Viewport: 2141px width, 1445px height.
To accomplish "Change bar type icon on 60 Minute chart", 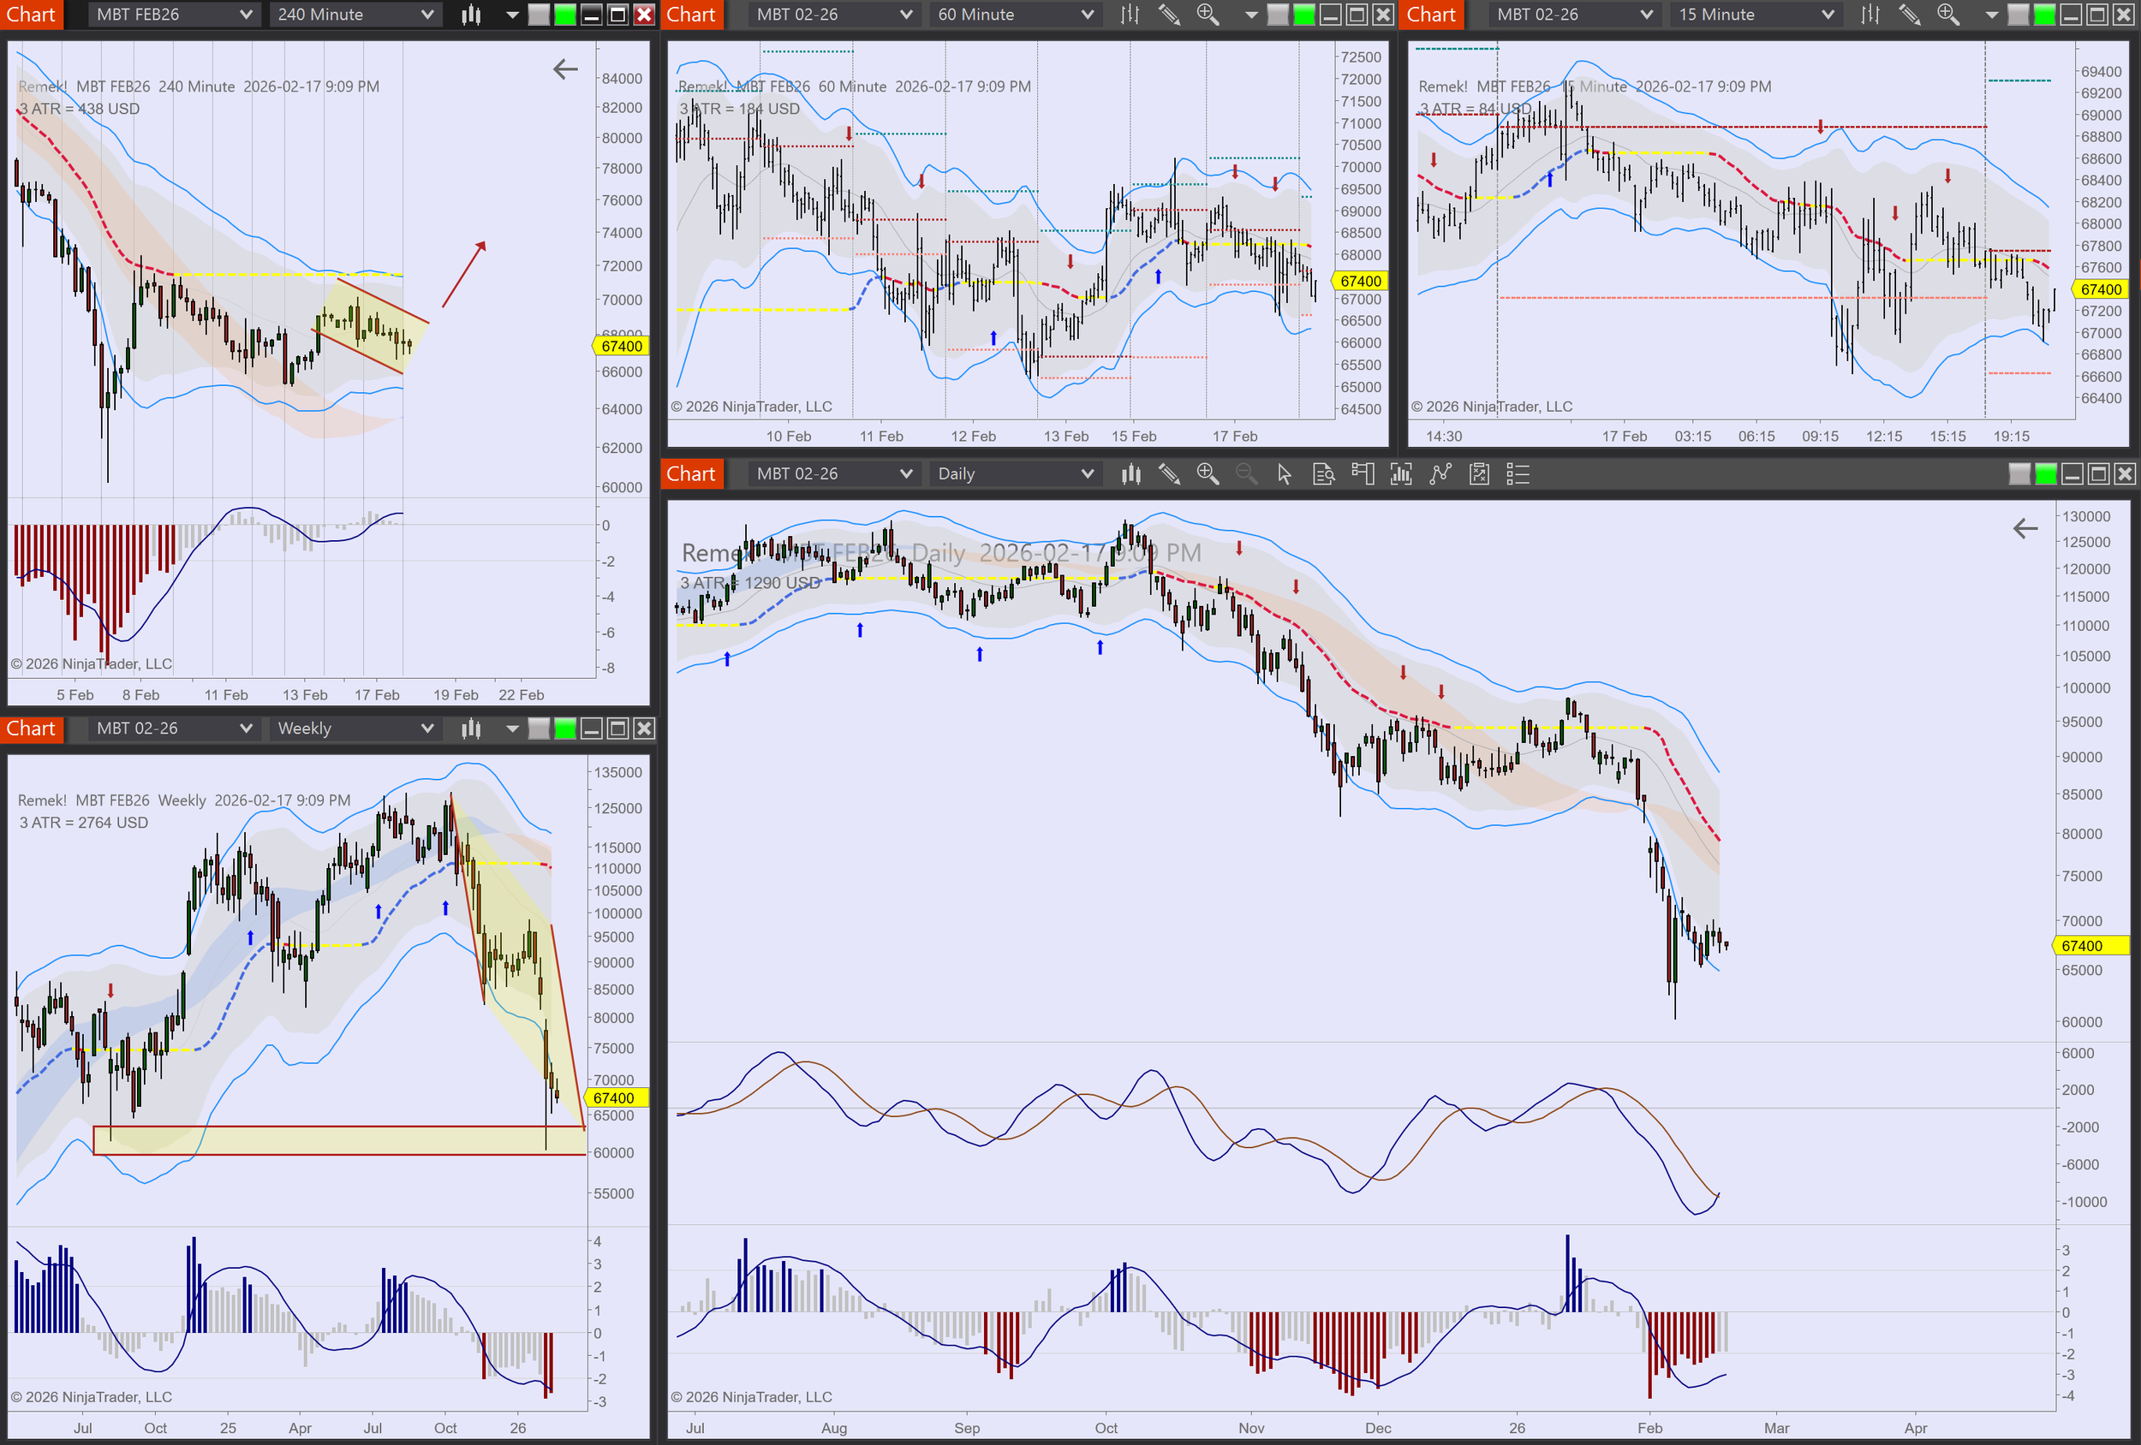I will pos(1130,15).
